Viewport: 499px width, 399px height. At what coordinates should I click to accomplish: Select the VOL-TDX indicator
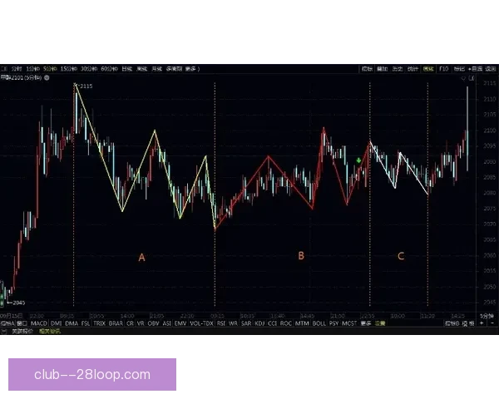coord(201,323)
